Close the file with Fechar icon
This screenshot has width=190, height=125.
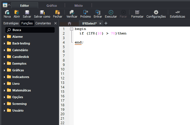(x=57, y=12)
